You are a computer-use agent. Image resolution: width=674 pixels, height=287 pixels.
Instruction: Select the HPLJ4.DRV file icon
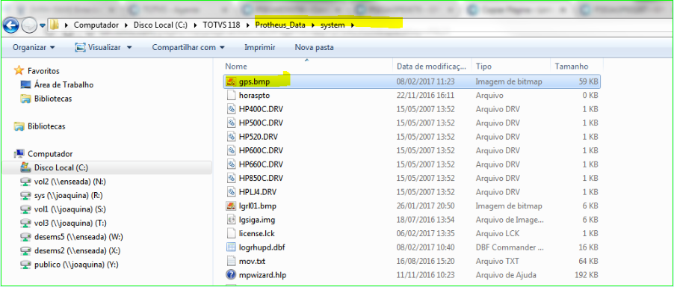(231, 191)
